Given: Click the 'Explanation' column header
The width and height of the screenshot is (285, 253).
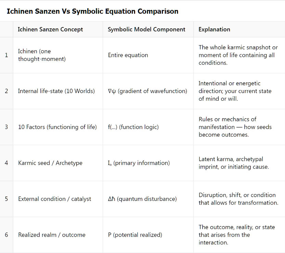Looking at the screenshot, I should tap(214, 29).
